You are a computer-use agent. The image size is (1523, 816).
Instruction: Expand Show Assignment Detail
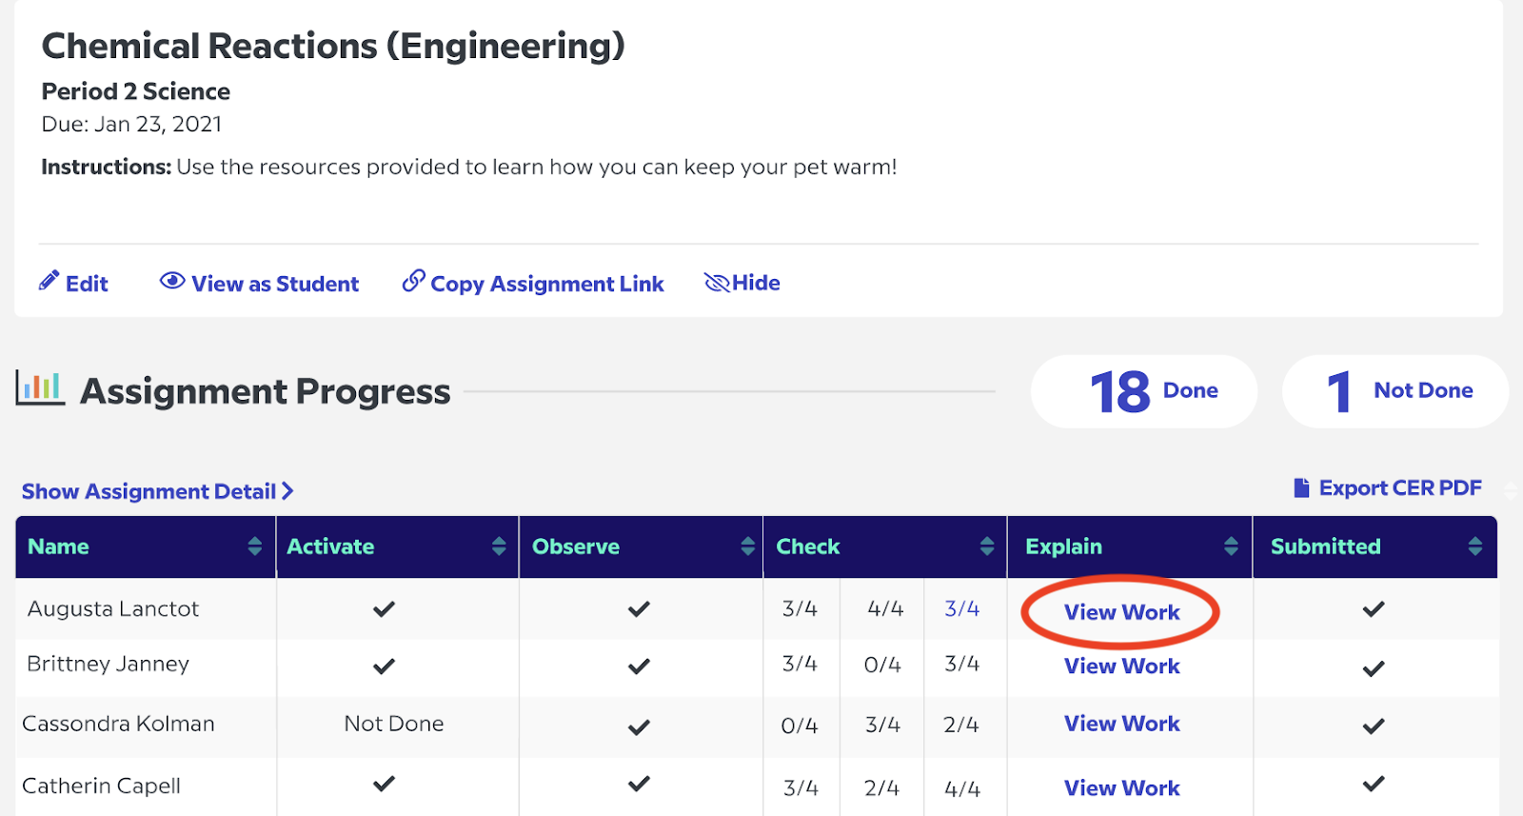coord(158,491)
